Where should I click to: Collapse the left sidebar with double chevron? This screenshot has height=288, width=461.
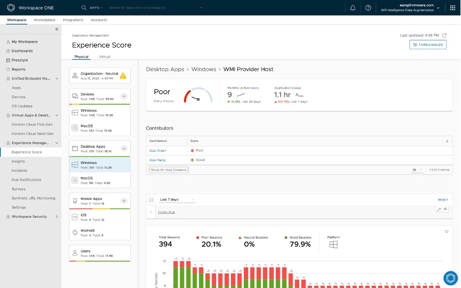click(57, 29)
